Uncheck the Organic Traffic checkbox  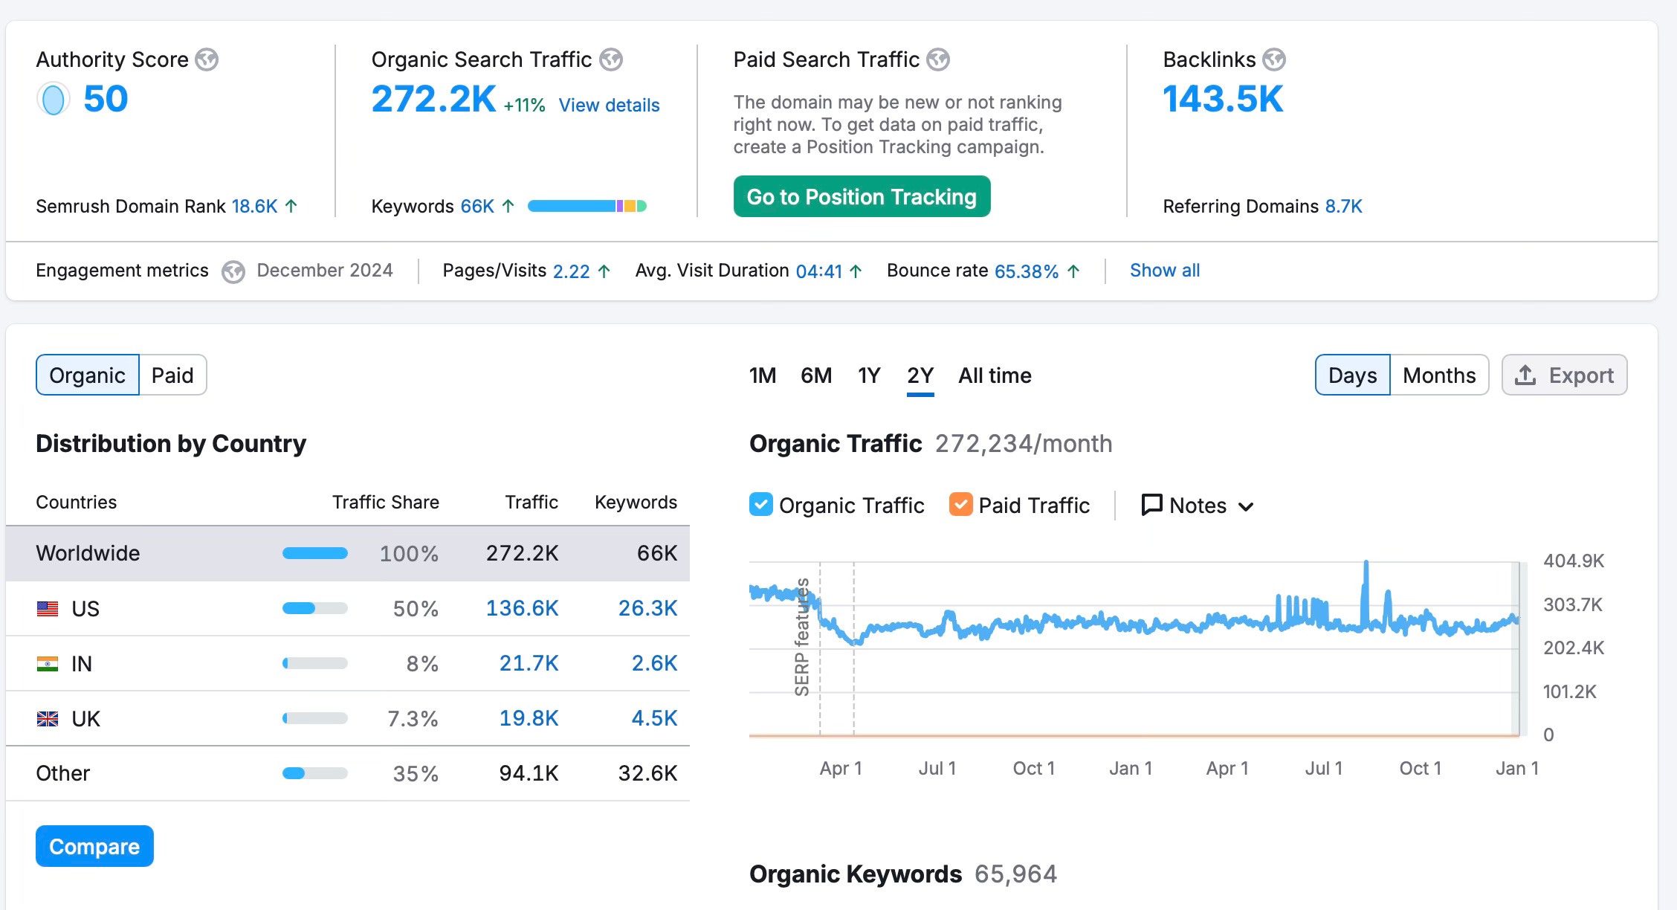(761, 505)
